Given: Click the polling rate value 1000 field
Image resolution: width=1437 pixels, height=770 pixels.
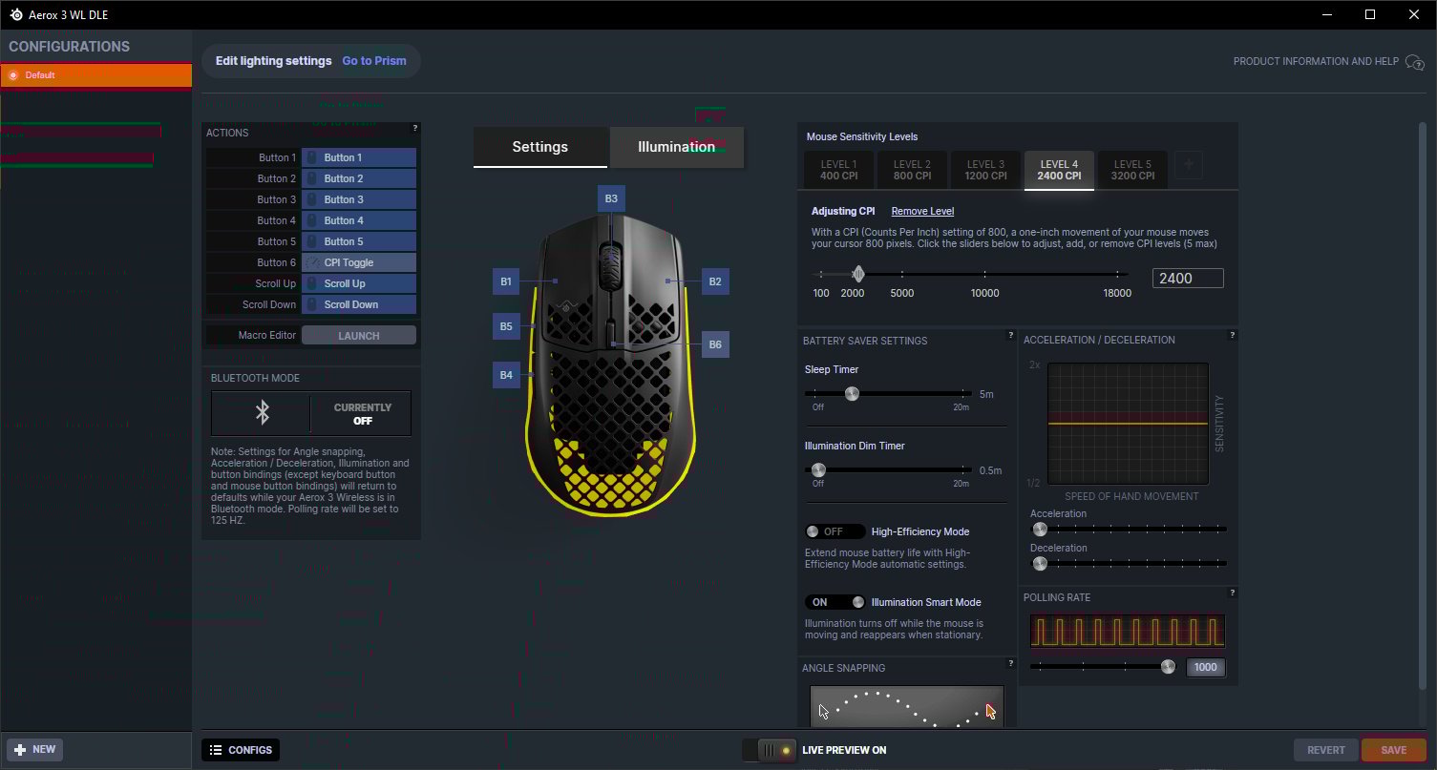Looking at the screenshot, I should (1205, 667).
